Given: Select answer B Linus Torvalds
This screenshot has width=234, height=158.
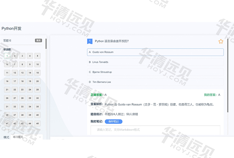Looking at the screenshot, I should pos(155,62).
